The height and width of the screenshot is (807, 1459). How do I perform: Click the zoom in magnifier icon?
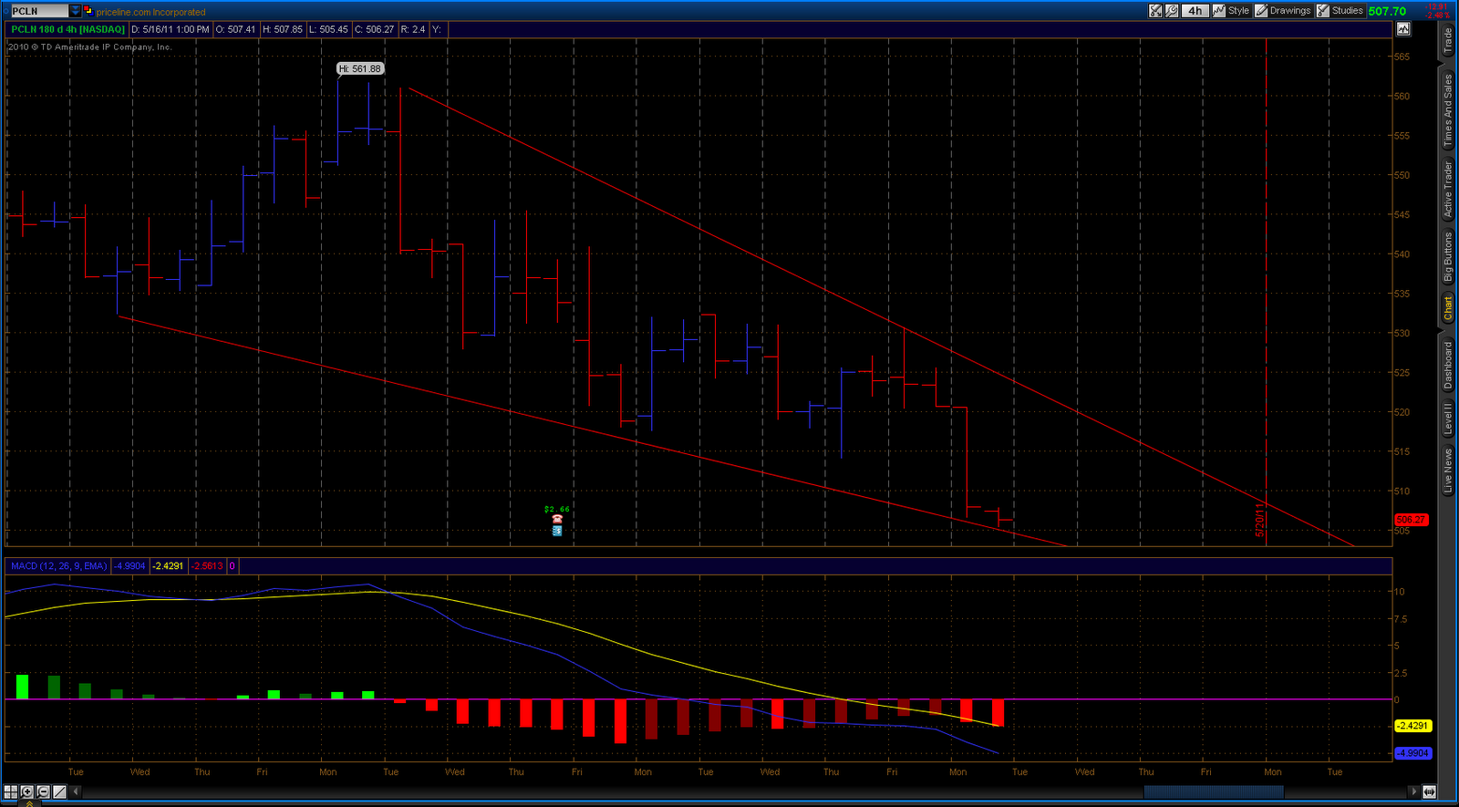point(27,791)
